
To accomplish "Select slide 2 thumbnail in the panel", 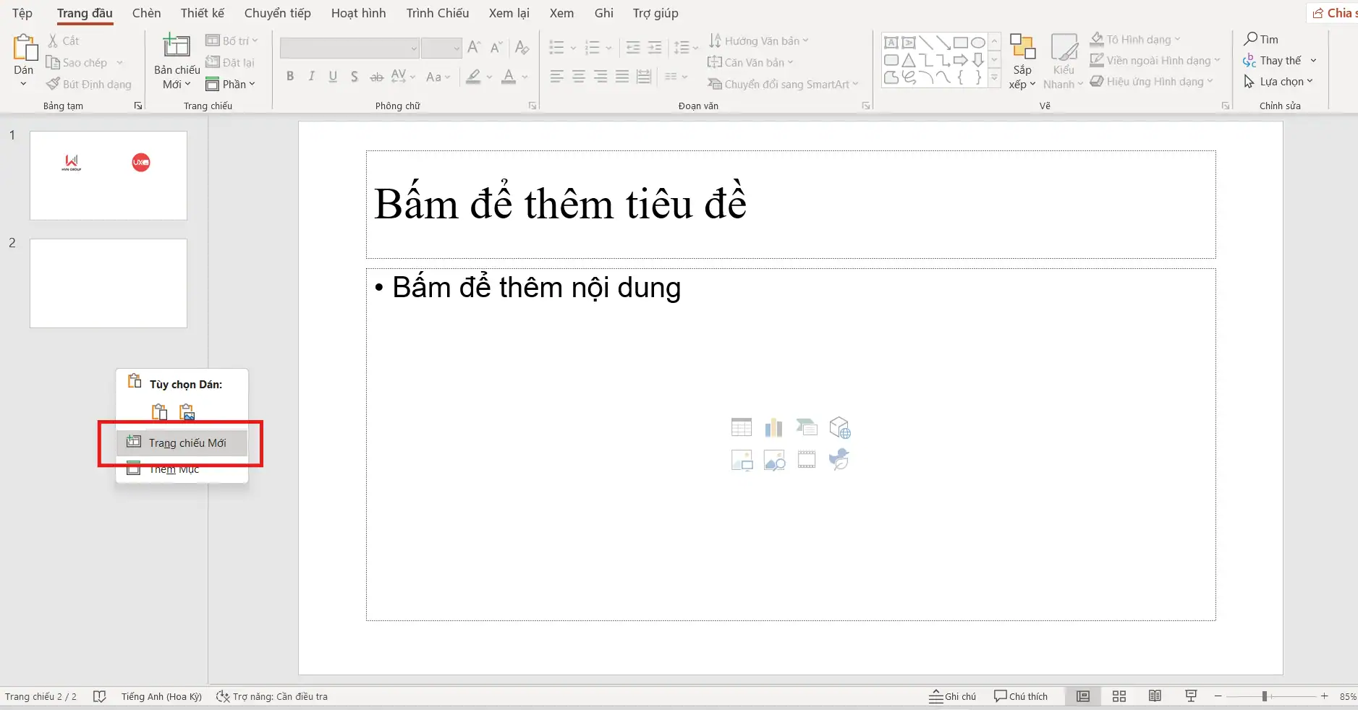I will pos(108,283).
